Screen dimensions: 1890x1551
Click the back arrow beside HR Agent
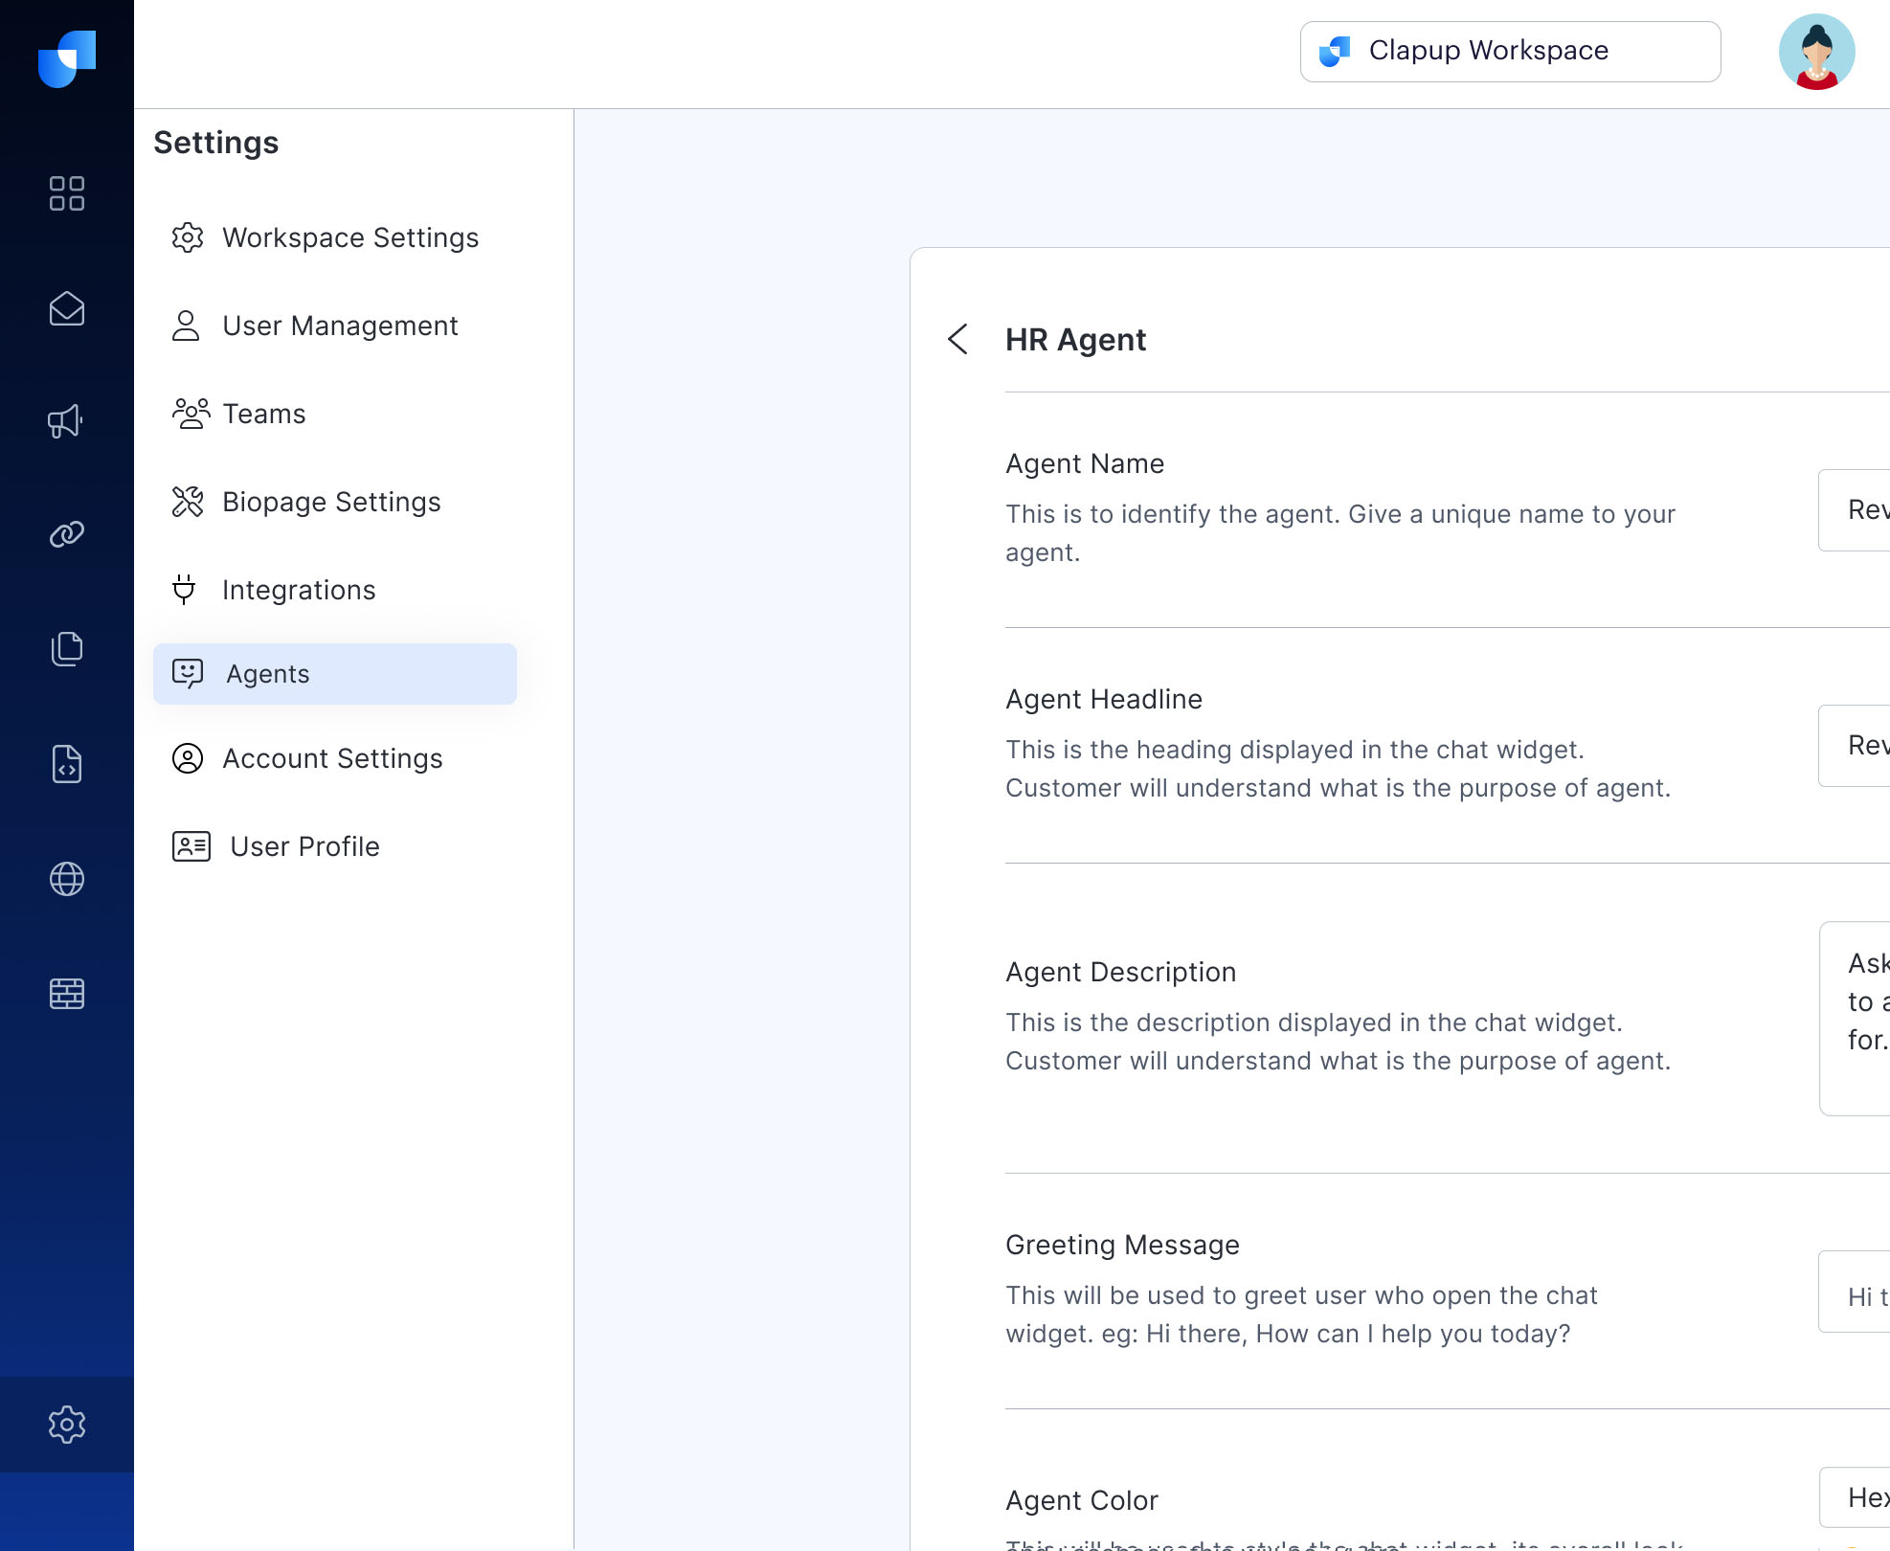tap(957, 339)
